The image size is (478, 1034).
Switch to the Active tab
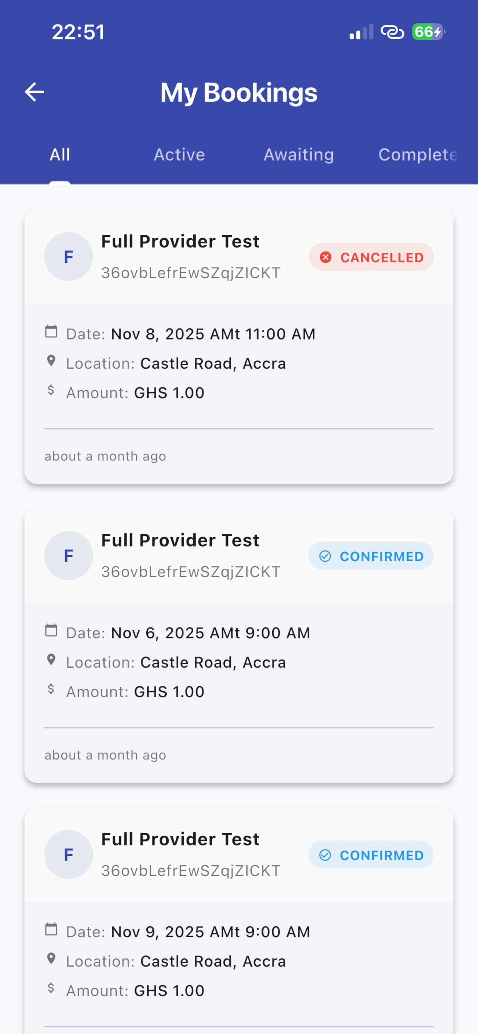pos(179,154)
